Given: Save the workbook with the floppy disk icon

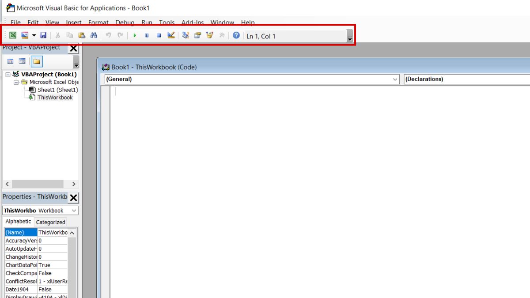Looking at the screenshot, I should [x=43, y=36].
